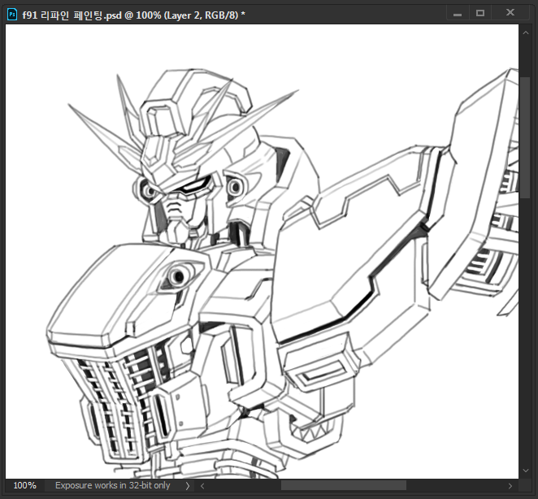538x499 pixels.
Task: Click the Photoshop document icon in title bar
Action: tap(12, 15)
